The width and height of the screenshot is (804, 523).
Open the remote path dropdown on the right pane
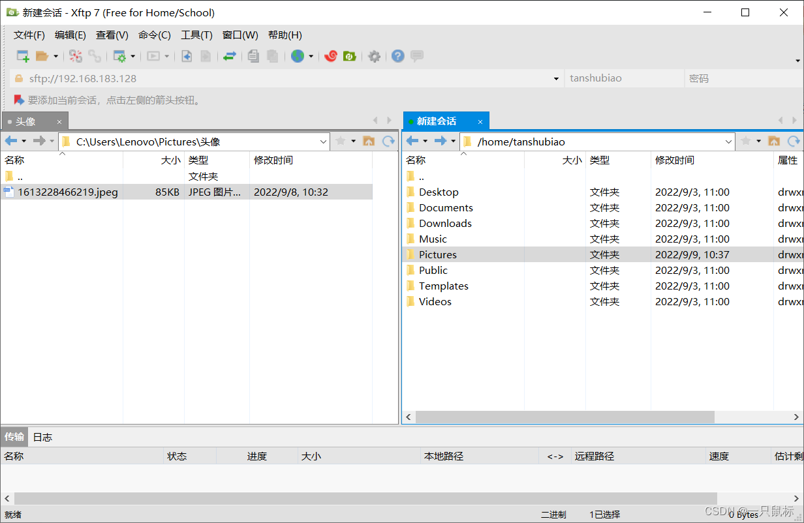click(729, 141)
